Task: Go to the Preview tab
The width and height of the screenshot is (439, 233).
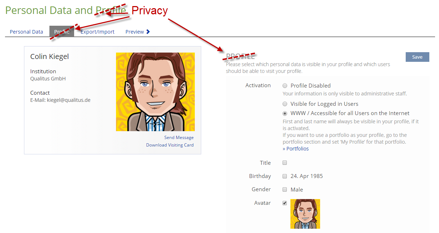Action: [135, 32]
